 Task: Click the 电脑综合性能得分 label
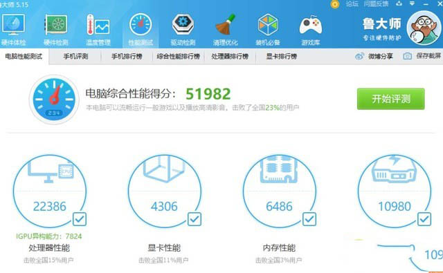coord(131,94)
